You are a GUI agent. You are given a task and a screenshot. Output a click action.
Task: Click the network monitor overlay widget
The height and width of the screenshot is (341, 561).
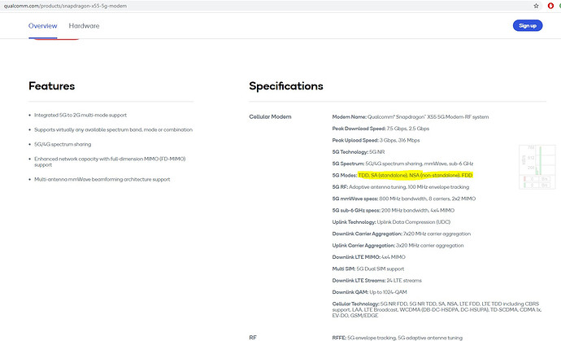coord(537,167)
